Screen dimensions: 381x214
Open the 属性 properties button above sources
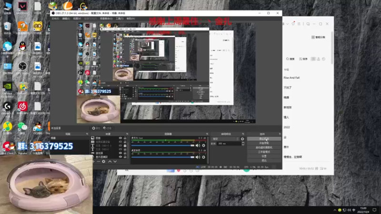point(96,128)
